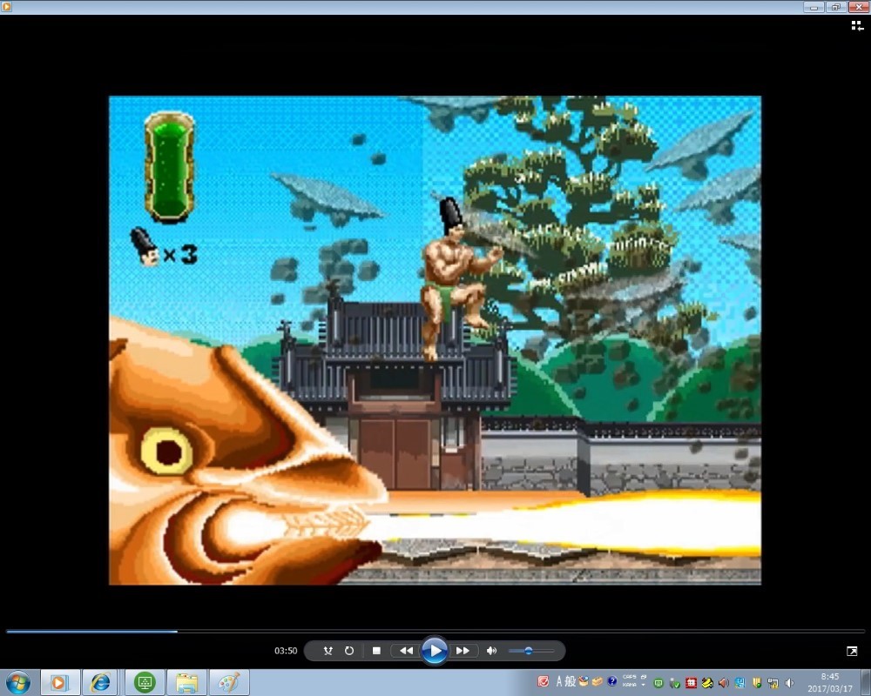The image size is (871, 696).
Task: Click the previous/rewind button
Action: (406, 651)
